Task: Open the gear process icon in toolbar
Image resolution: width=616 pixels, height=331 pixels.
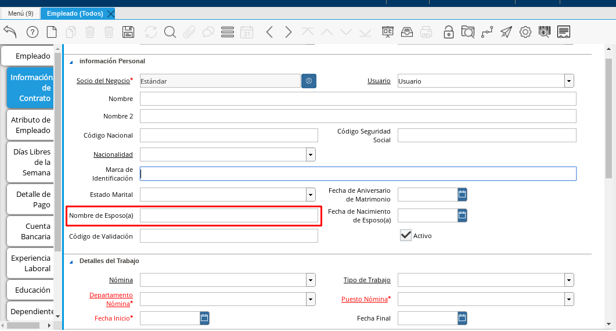Action: point(525,32)
